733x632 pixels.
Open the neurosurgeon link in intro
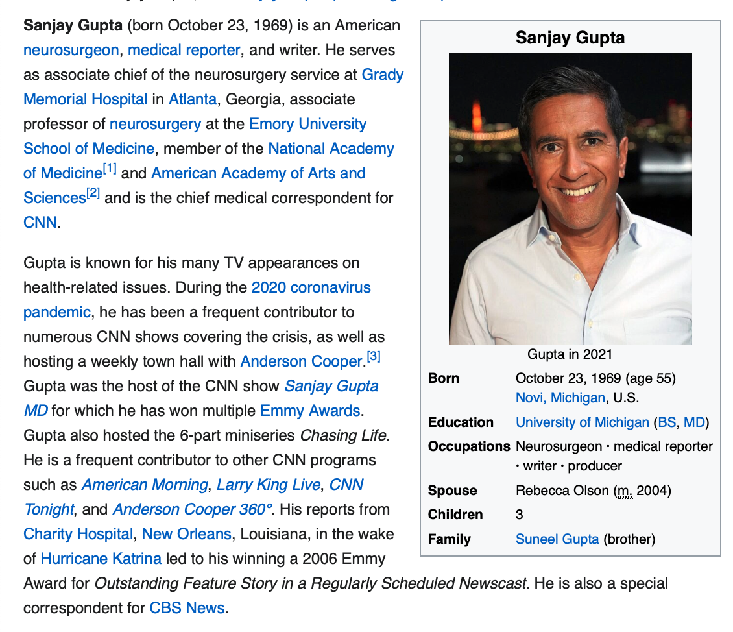(71, 50)
